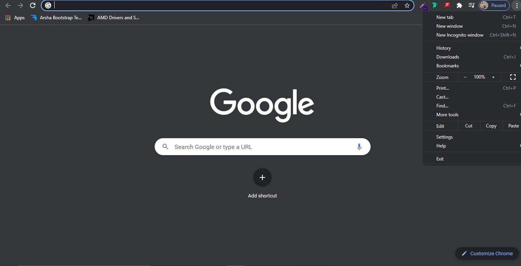The height and width of the screenshot is (266, 521).
Task: Open the Arsha Bootstrap Te... bookmark
Action: [x=57, y=18]
